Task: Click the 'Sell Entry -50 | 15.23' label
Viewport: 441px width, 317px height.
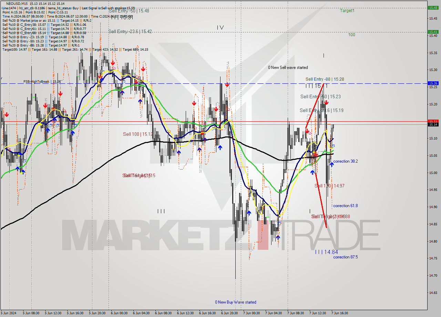Action: 320,97
